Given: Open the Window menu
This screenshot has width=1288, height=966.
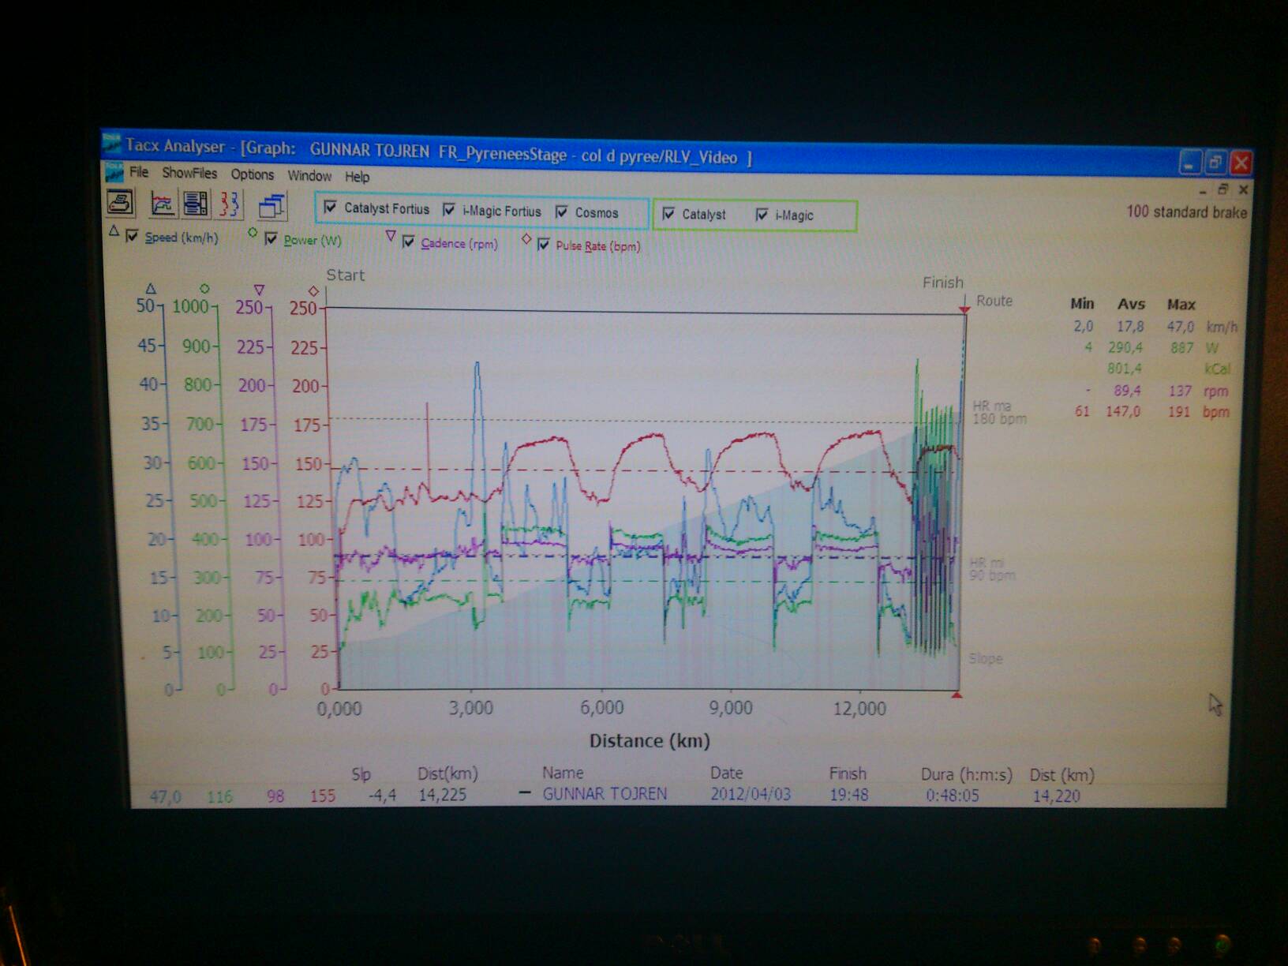Looking at the screenshot, I should point(309,175).
